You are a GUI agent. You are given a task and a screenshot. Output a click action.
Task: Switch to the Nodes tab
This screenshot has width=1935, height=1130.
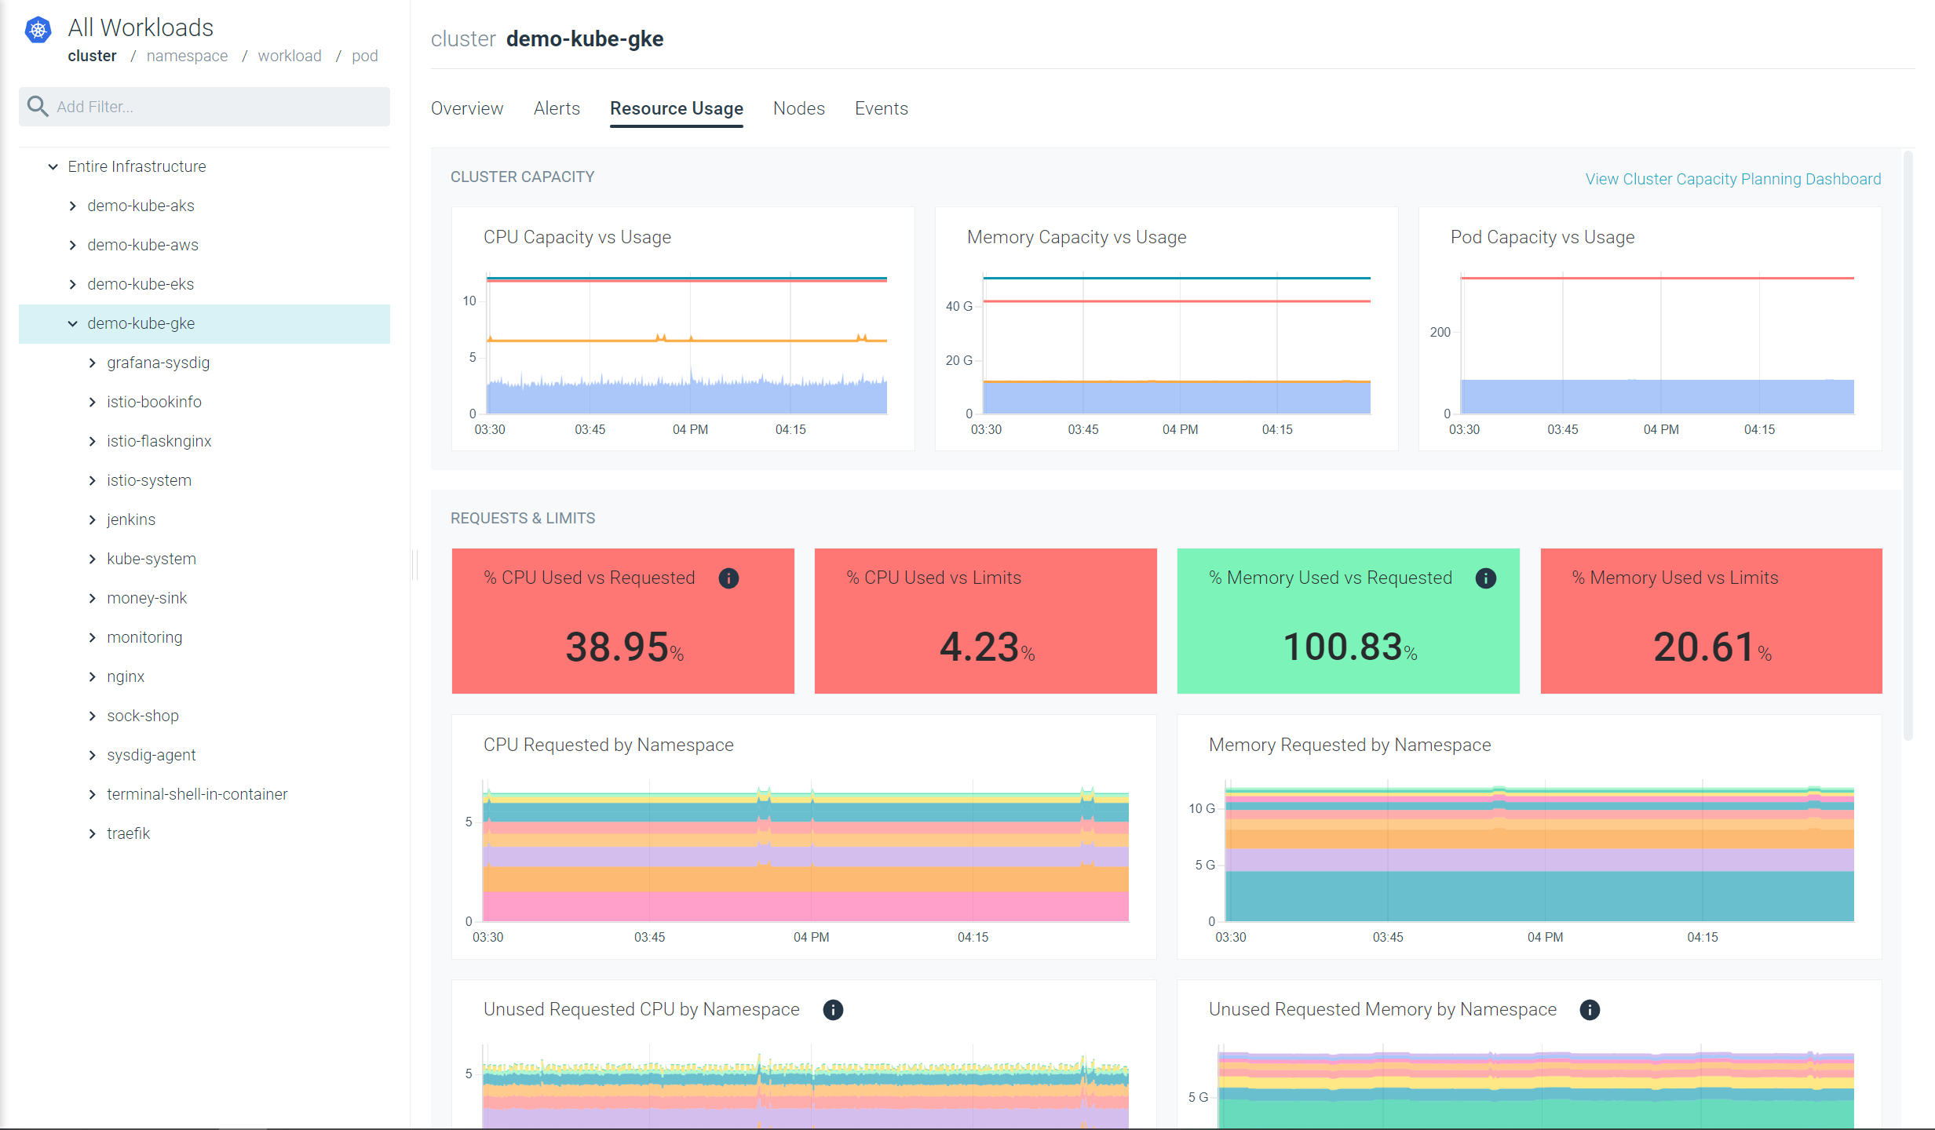click(798, 108)
